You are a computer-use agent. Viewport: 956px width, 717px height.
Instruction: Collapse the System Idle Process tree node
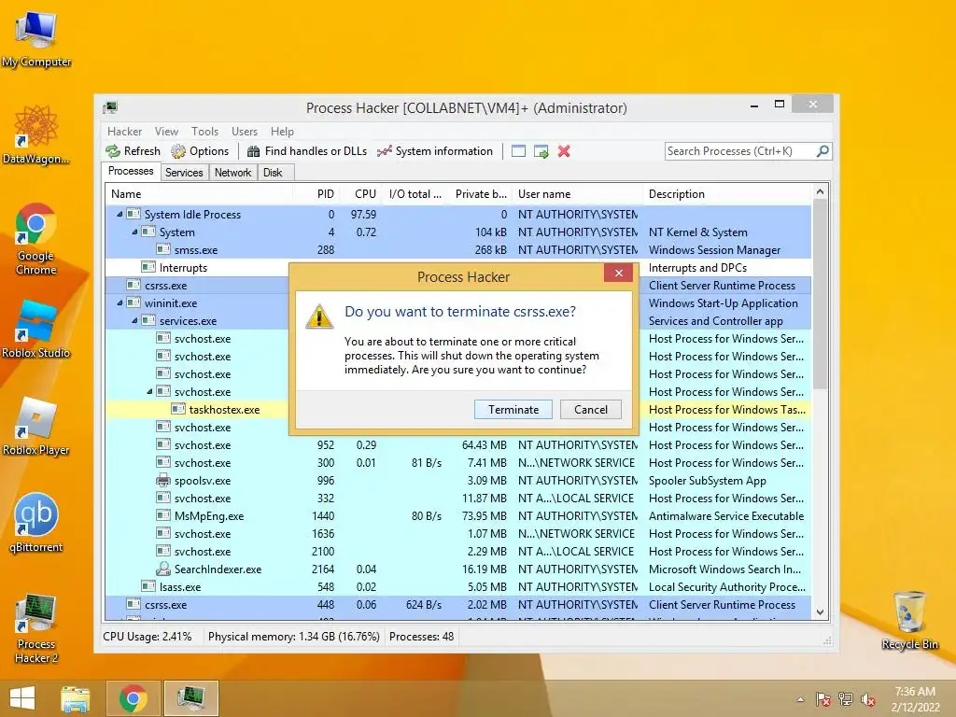click(x=119, y=214)
